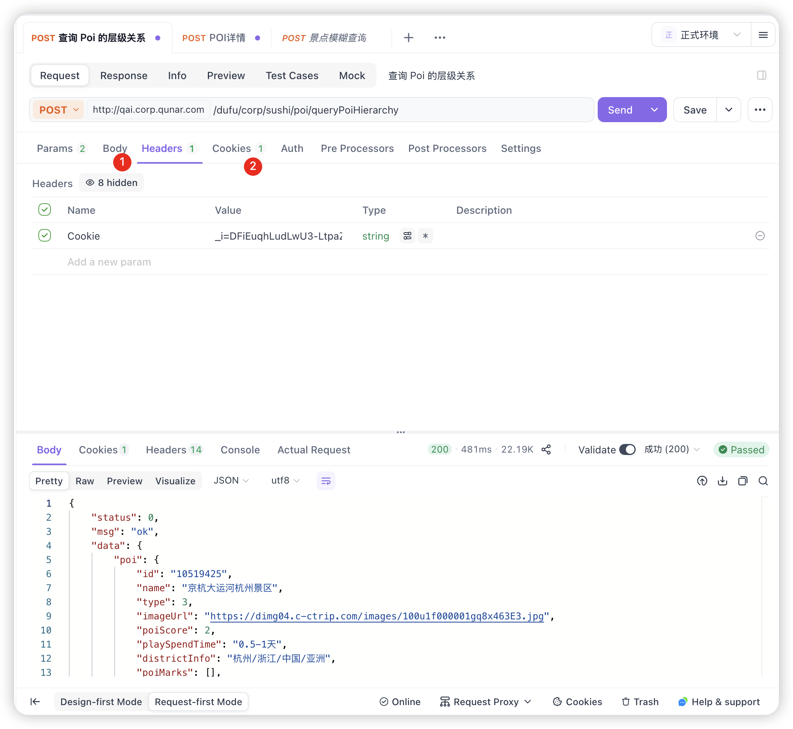Search in response body
793x729 pixels.
[763, 481]
